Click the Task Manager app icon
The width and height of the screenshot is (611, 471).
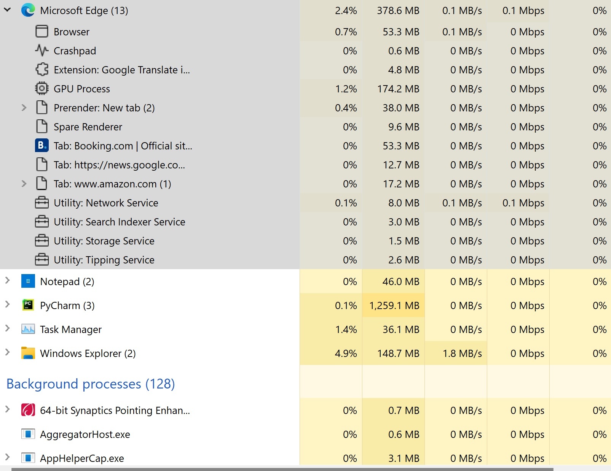(x=28, y=329)
